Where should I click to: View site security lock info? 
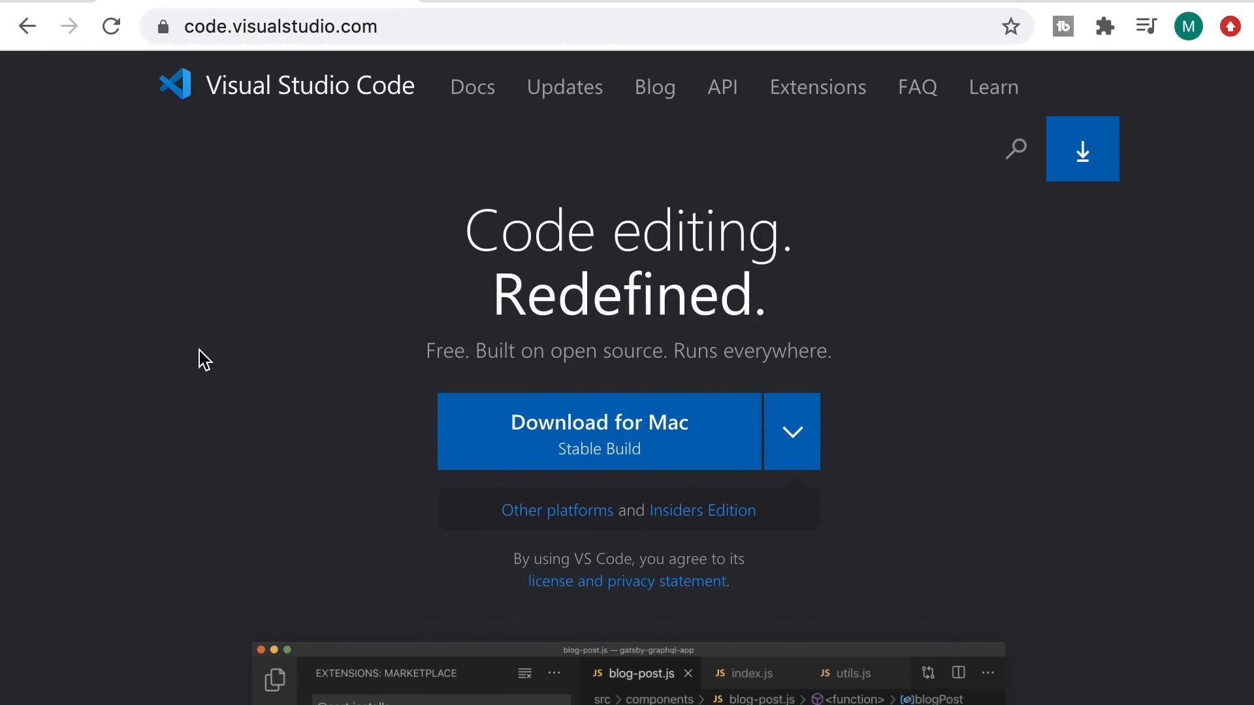point(163,26)
